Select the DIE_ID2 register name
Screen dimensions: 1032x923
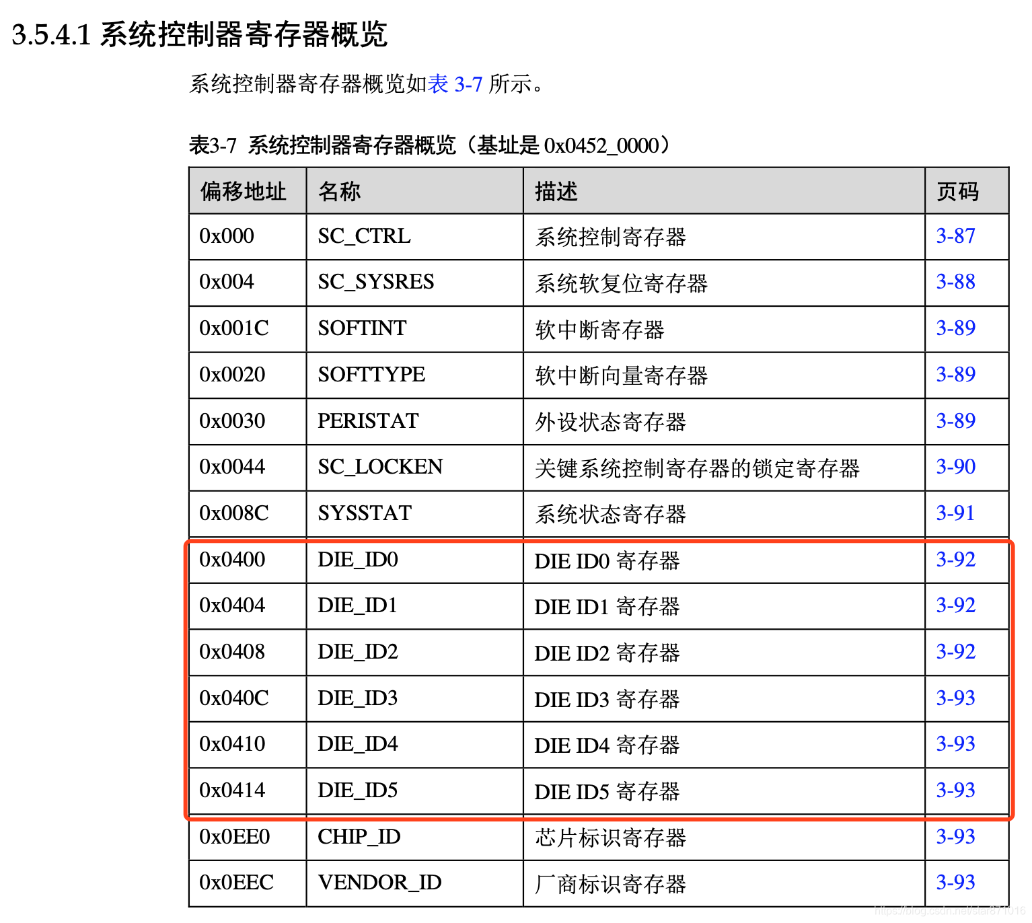(x=358, y=653)
